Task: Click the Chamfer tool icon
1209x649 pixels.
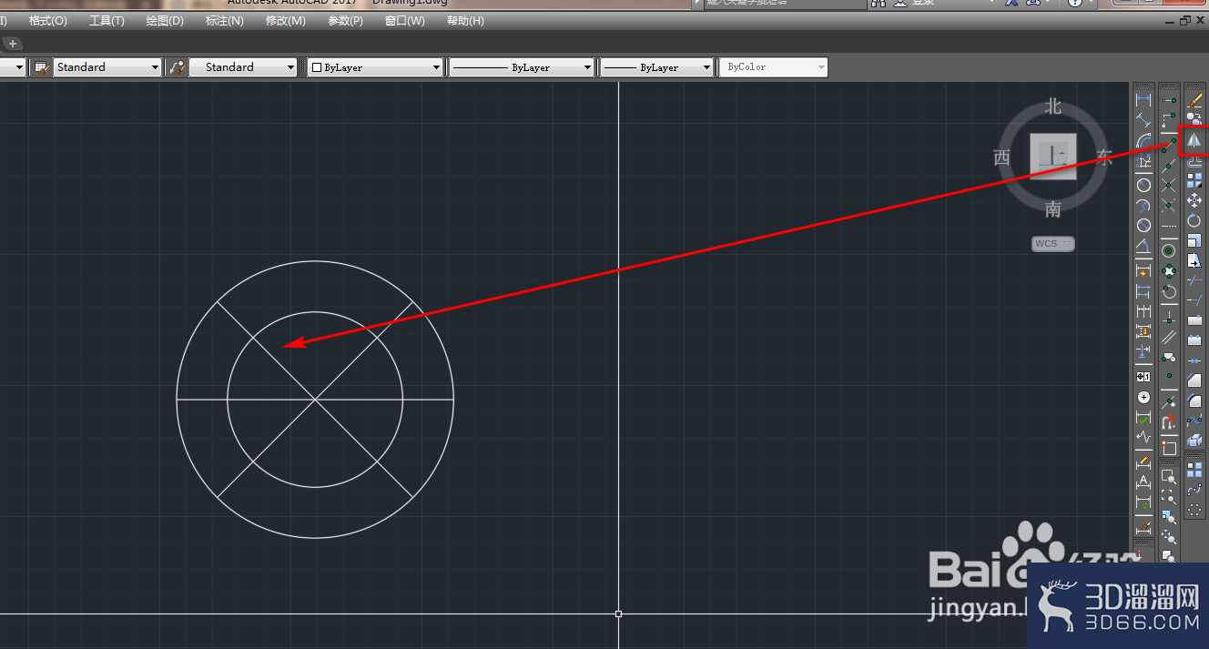Action: pos(1194,380)
